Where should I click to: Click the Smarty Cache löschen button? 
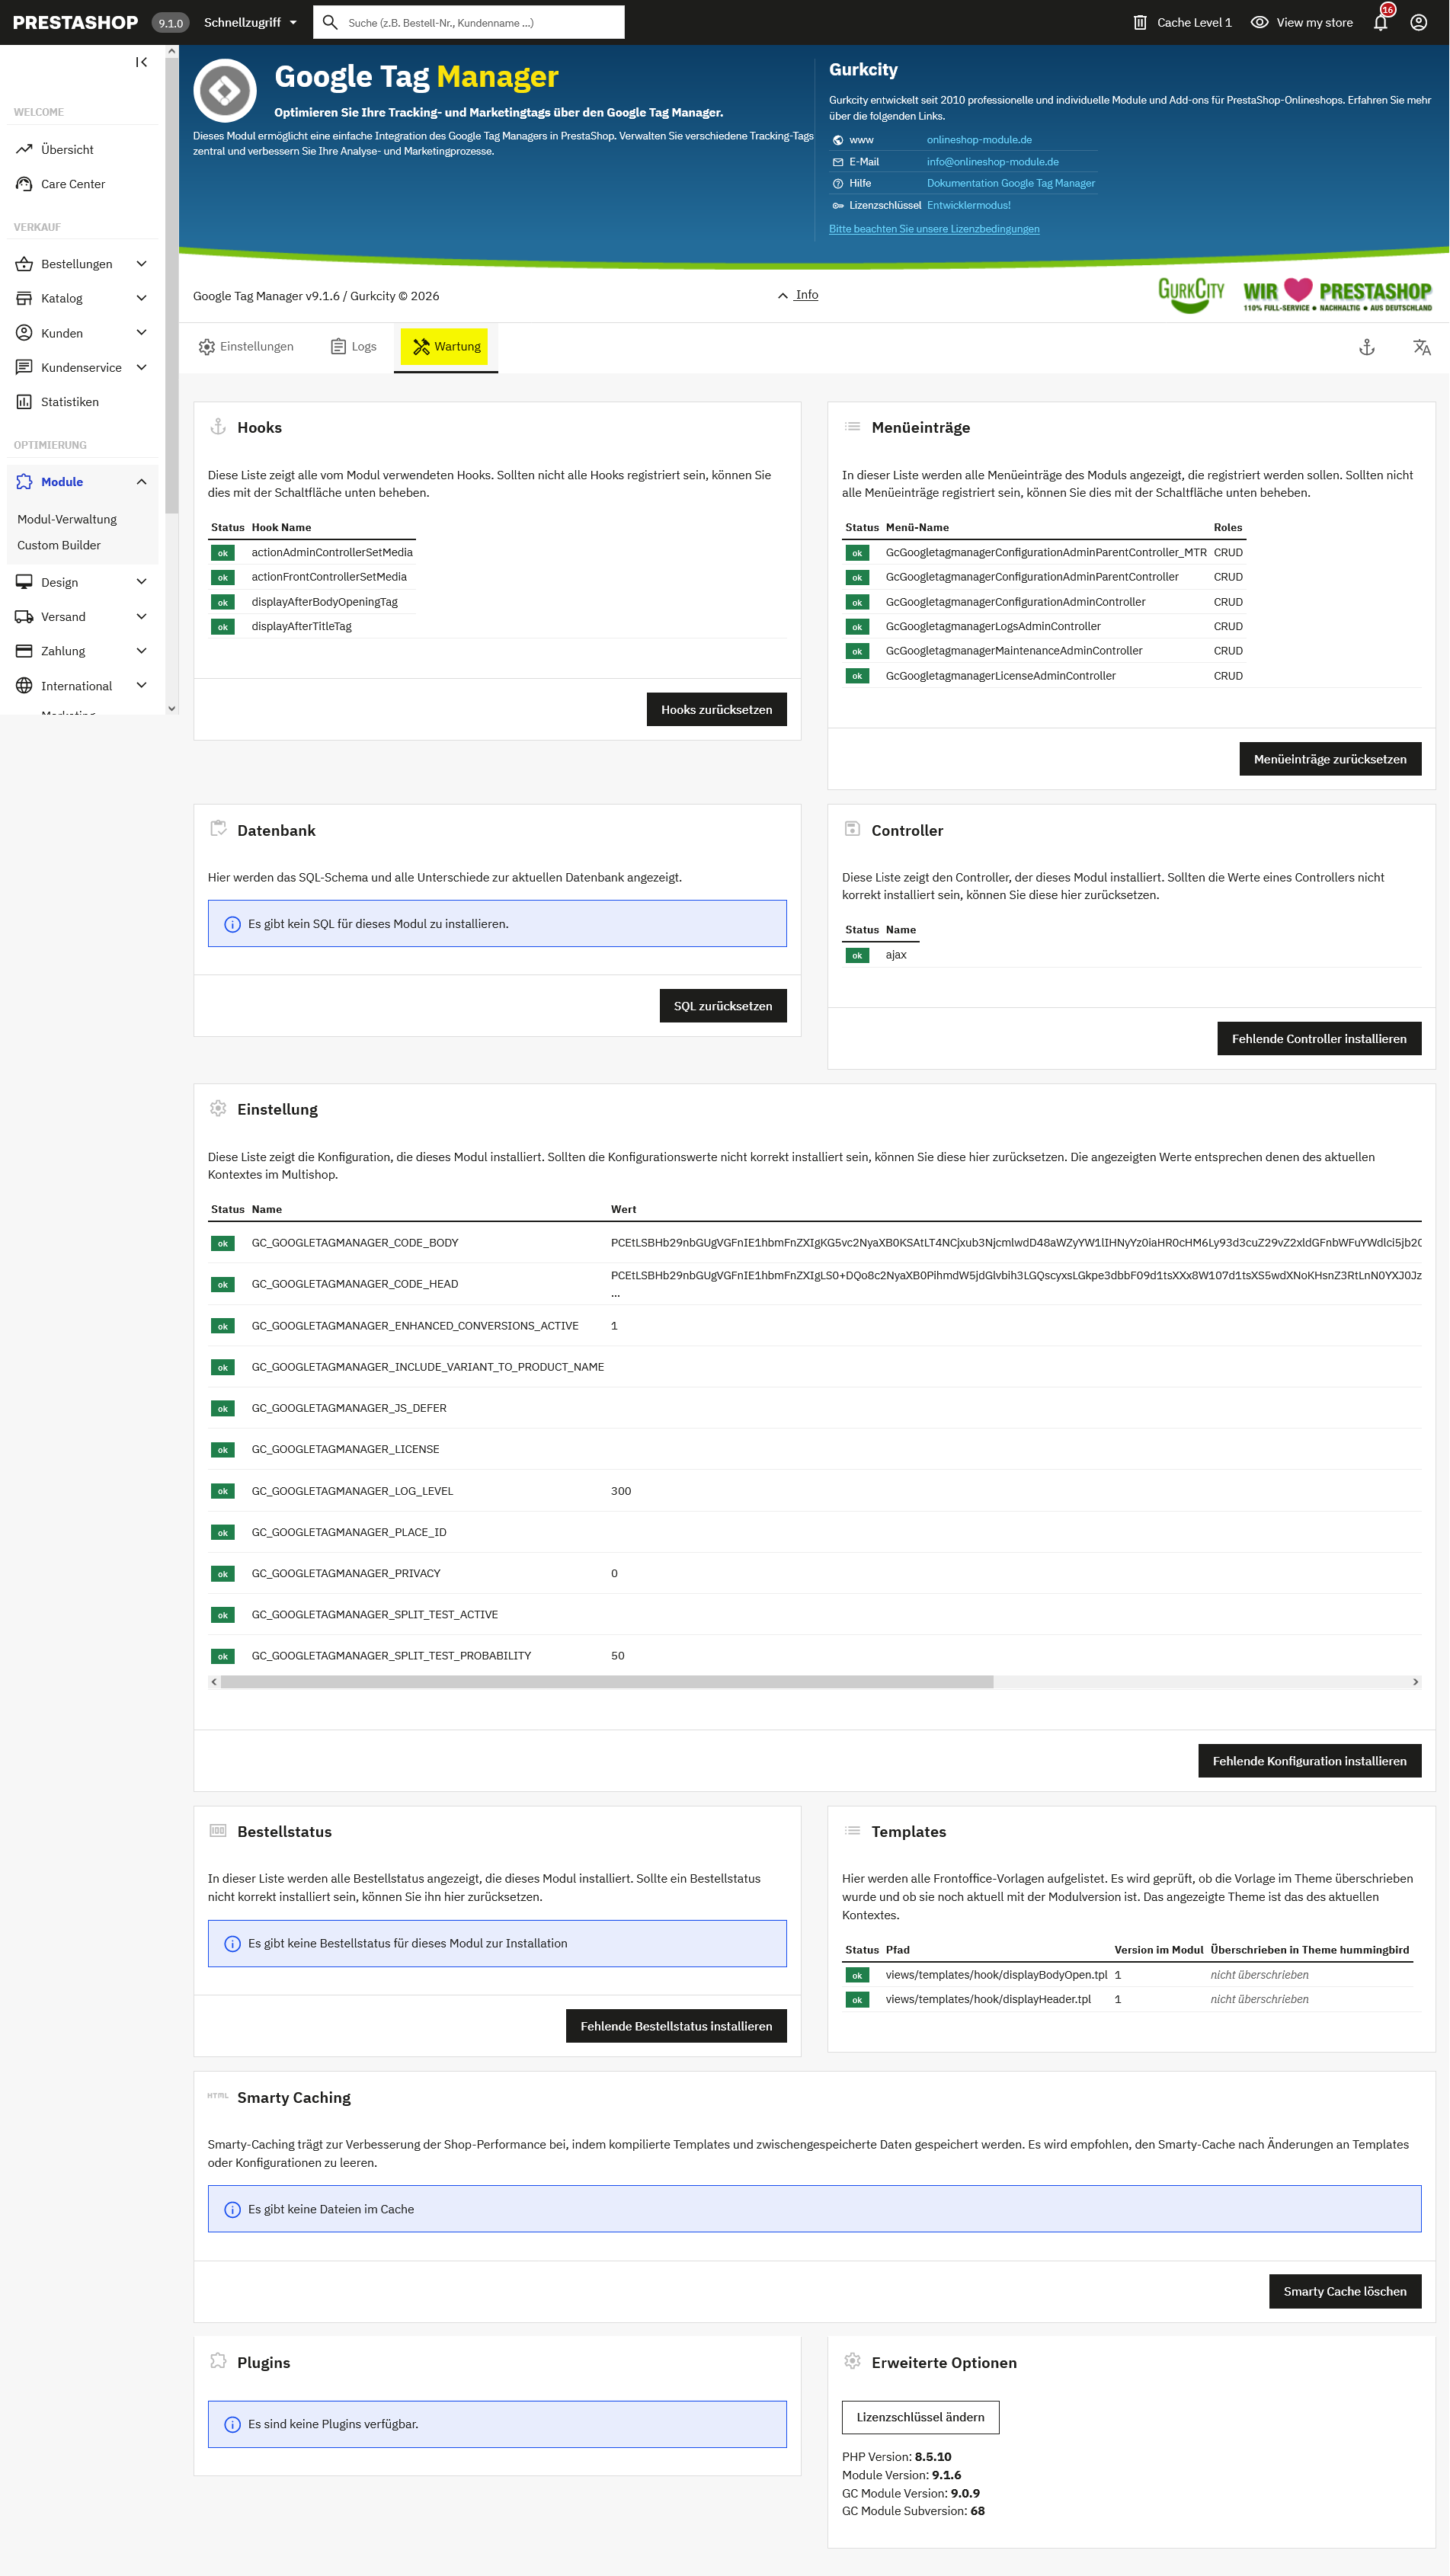click(x=1345, y=2292)
